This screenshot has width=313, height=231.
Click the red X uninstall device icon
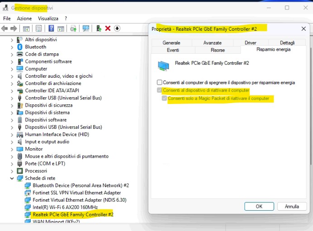pyautogui.click(x=108, y=28)
